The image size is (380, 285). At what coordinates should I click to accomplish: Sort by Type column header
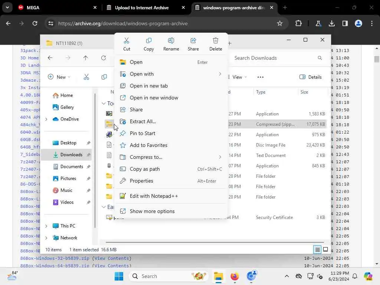[x=276, y=92]
